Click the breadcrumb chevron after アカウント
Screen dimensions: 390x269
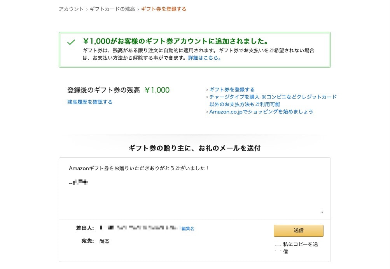point(87,9)
